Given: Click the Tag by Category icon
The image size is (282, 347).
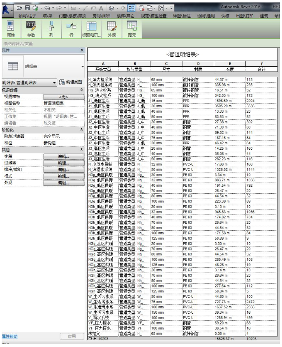Looking at the screenshot, I should click(93, 8).
